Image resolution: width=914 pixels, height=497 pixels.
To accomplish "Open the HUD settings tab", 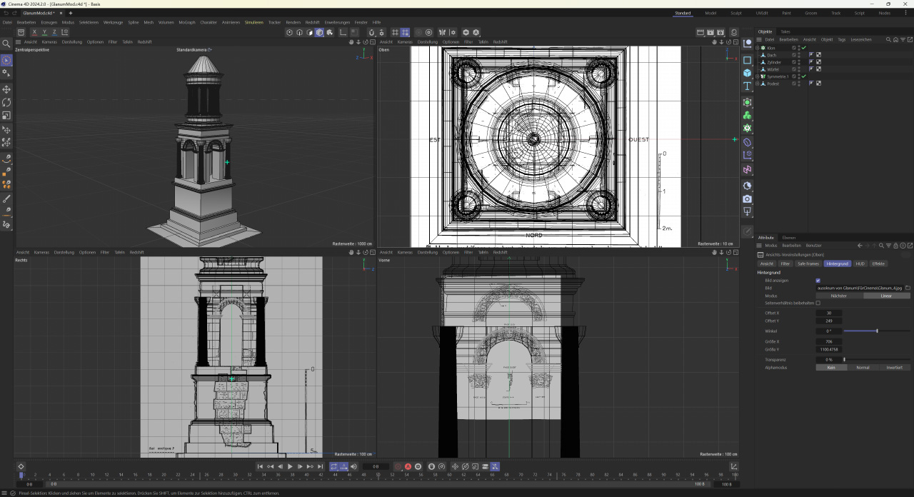I will [860, 263].
